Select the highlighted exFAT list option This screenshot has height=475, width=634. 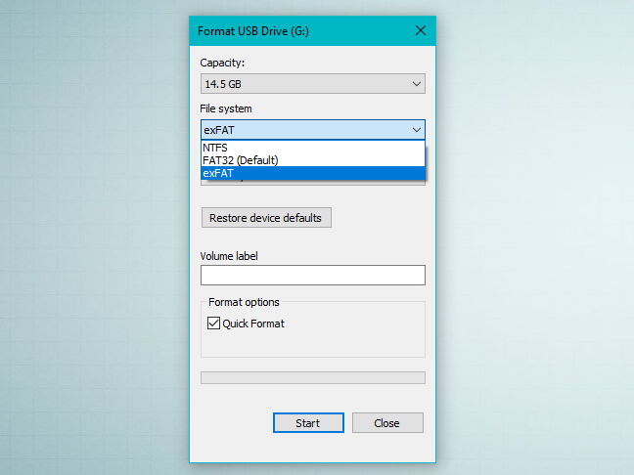tap(312, 173)
